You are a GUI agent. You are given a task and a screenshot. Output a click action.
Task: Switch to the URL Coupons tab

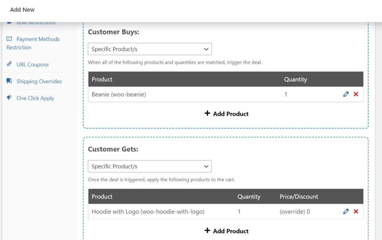coord(32,65)
